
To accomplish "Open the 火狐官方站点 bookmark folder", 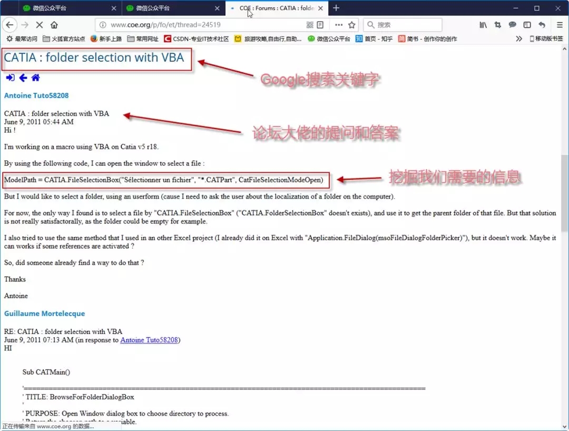I will click(64, 39).
